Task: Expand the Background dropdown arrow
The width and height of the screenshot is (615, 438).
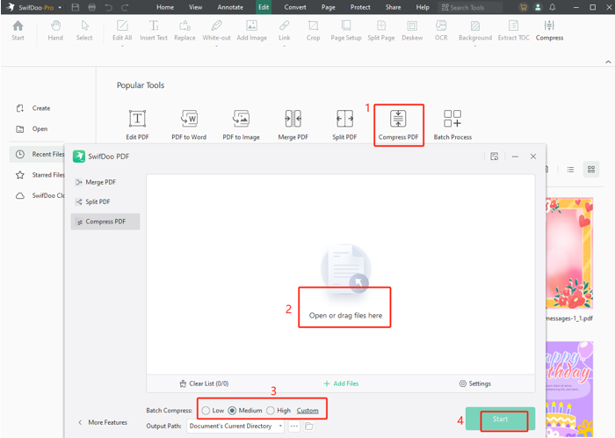Action: point(475,47)
